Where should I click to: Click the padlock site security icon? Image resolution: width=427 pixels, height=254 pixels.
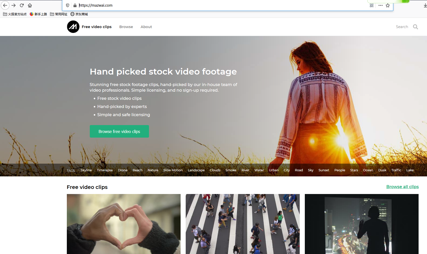click(x=75, y=5)
